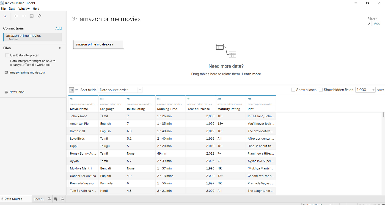Add a new dashboard
The height and width of the screenshot is (205, 385).
pos(56,199)
